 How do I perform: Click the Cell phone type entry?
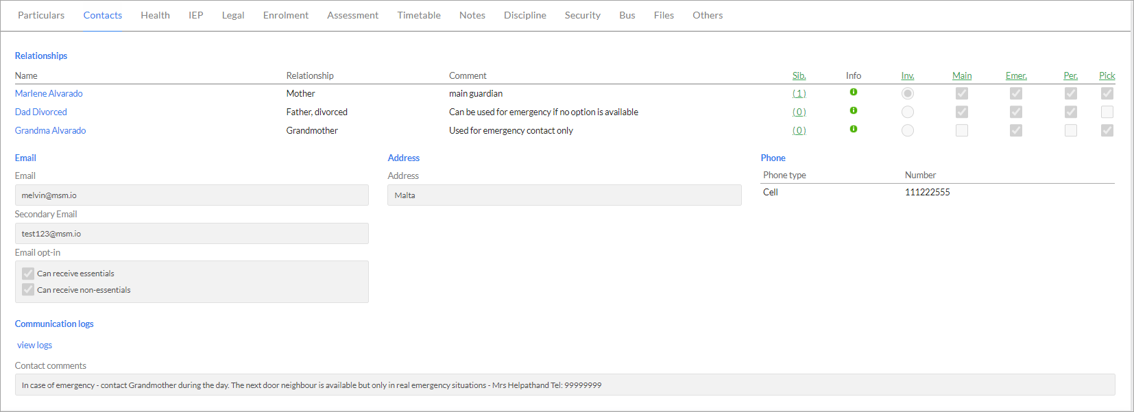point(771,192)
